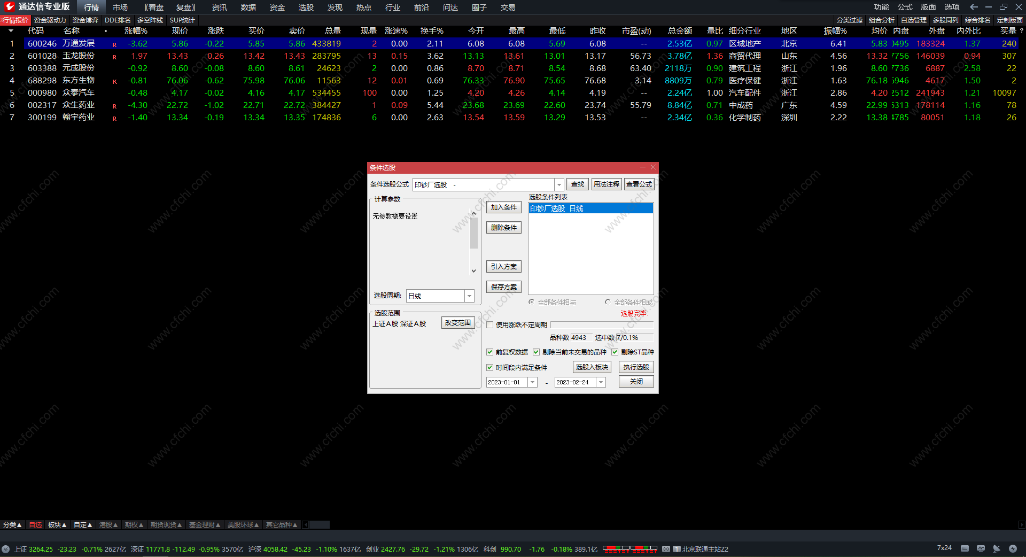
Task: Click the satellite dish icon in status bar
Action: click(997, 548)
